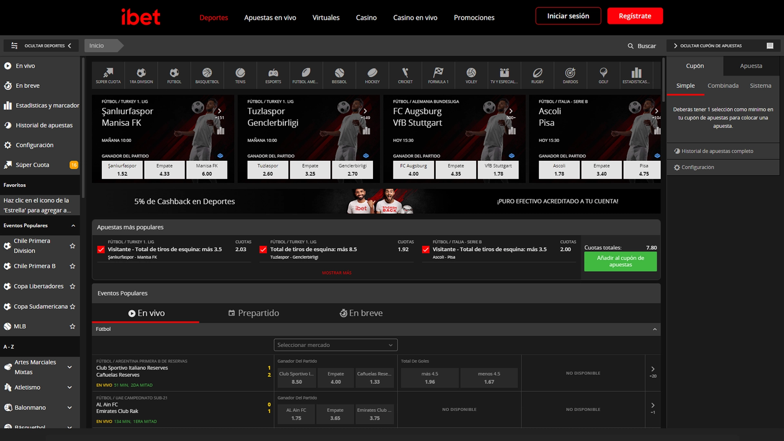Click the 5% Cashback en Deportes banner

tap(376, 201)
